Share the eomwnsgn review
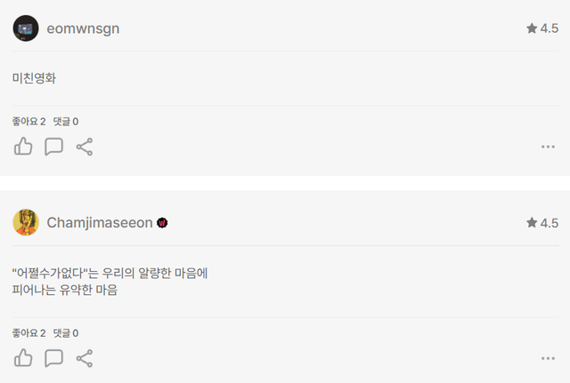 pyautogui.click(x=85, y=147)
